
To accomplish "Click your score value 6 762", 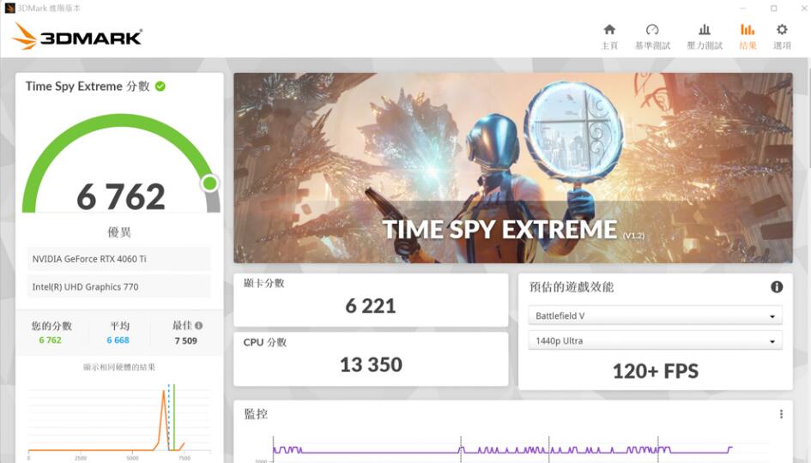I will pyautogui.click(x=50, y=340).
